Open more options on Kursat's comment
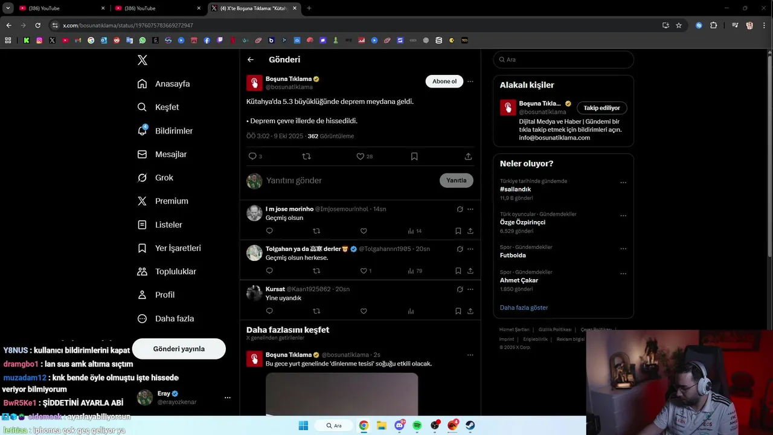The height and width of the screenshot is (435, 773). [x=470, y=289]
